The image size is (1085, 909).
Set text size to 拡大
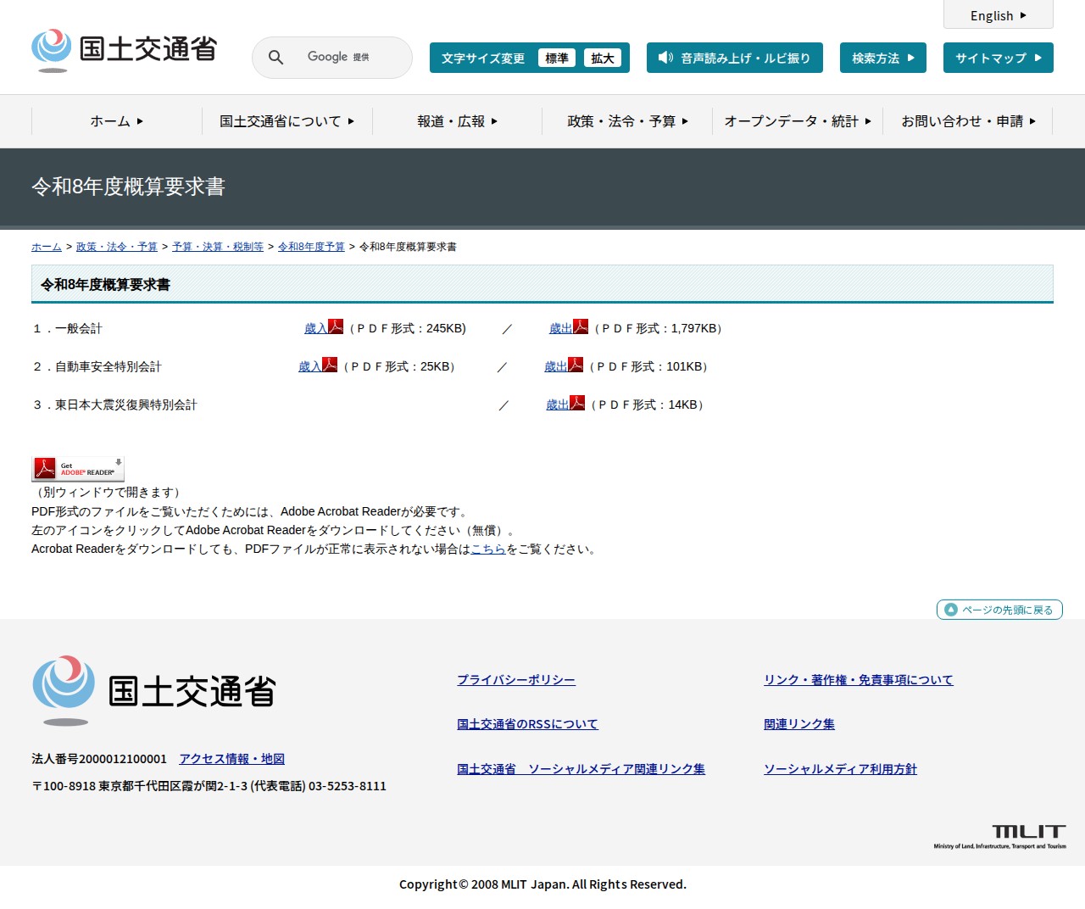coord(602,59)
